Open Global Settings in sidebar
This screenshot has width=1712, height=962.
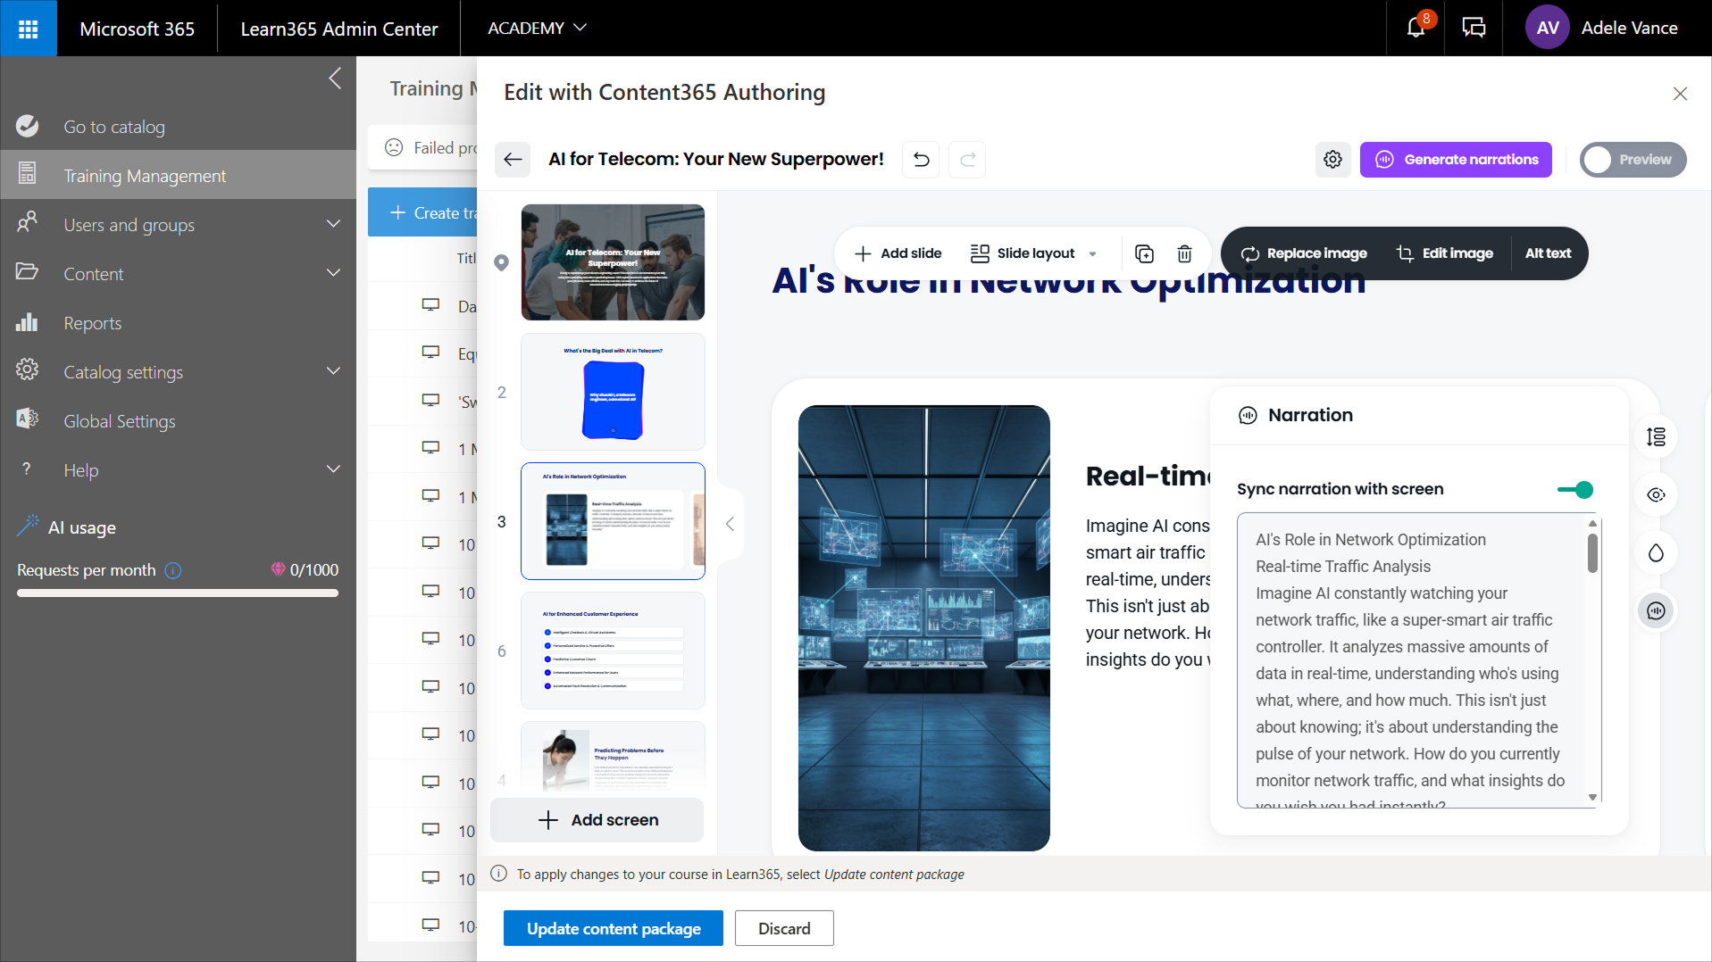[x=119, y=421]
